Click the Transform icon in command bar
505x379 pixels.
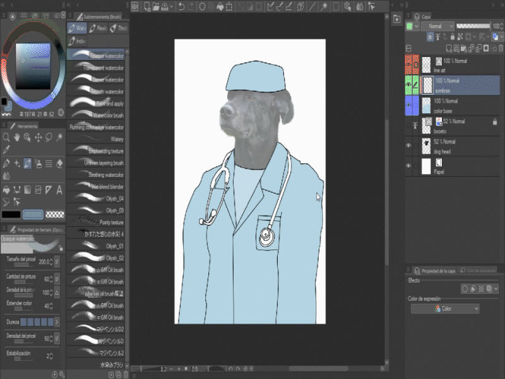point(229,6)
